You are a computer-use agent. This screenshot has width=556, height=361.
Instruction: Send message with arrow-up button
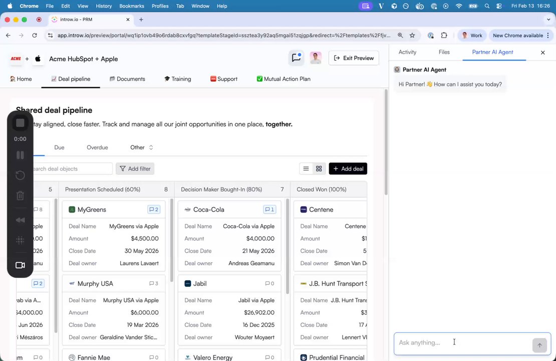coord(539,345)
